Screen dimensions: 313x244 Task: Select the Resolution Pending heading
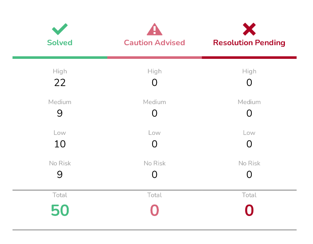pos(249,43)
